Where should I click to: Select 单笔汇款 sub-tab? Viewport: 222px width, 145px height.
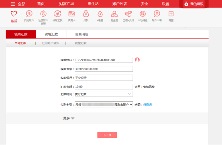20,43
